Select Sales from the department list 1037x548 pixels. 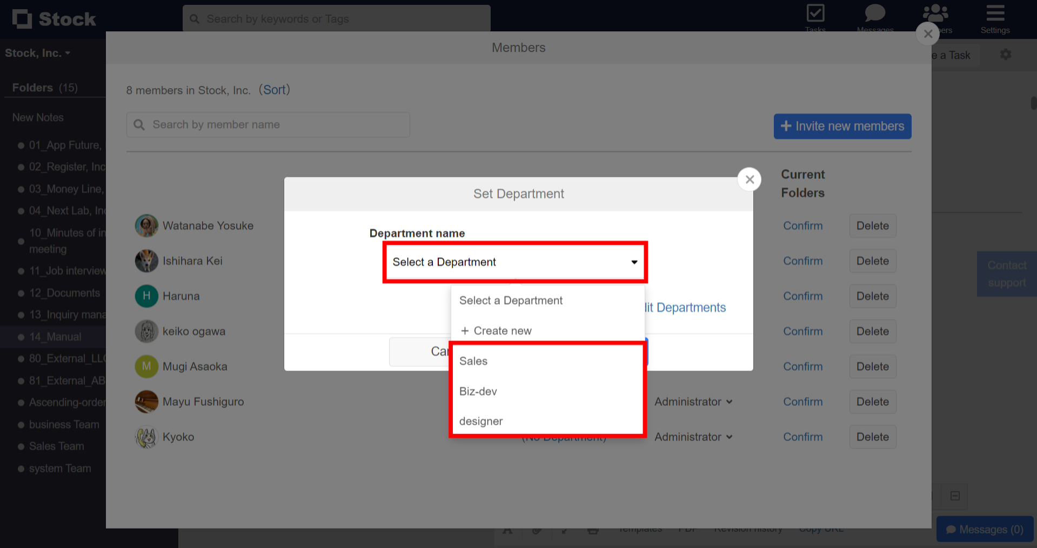pos(473,361)
